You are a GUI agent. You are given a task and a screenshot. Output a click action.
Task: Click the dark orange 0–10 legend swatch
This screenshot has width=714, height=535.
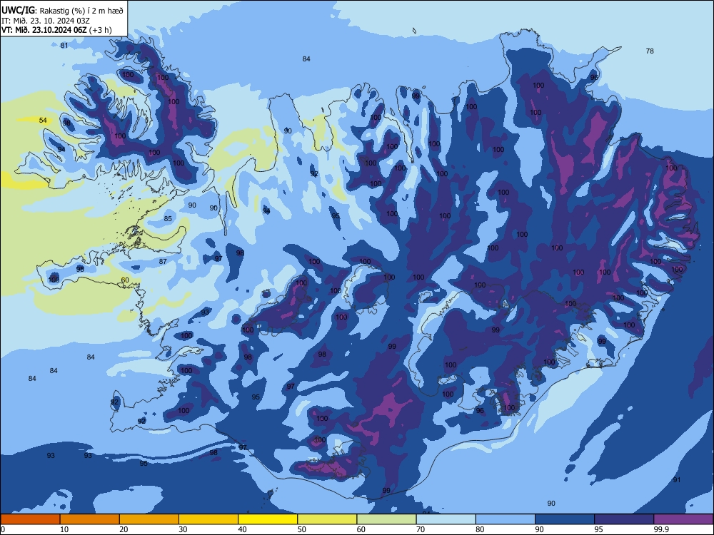[x=30, y=519]
